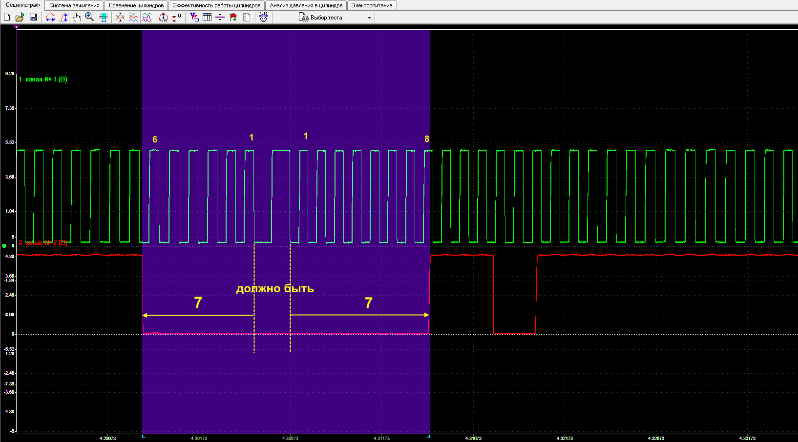The width and height of the screenshot is (798, 442).
Task: Click the 4.80 channel 2 scale value
Action: click(10, 256)
